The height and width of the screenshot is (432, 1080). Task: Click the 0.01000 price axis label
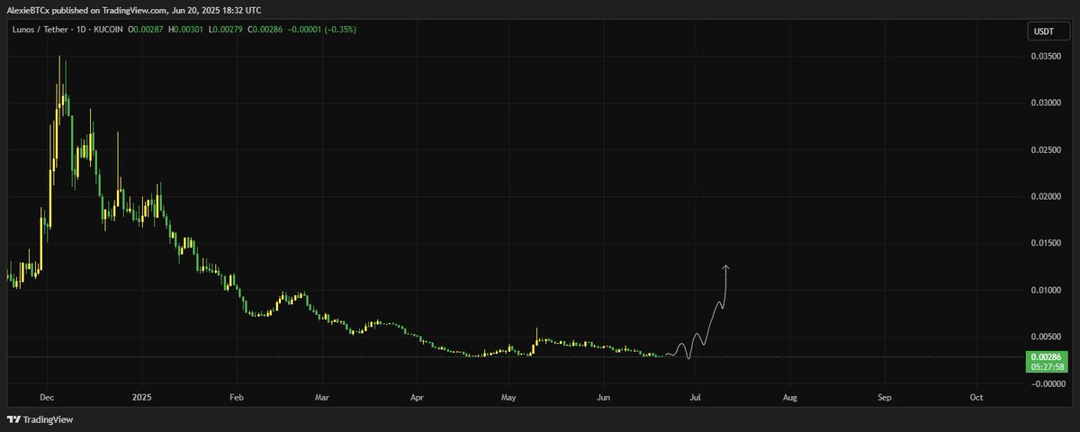tap(1045, 290)
